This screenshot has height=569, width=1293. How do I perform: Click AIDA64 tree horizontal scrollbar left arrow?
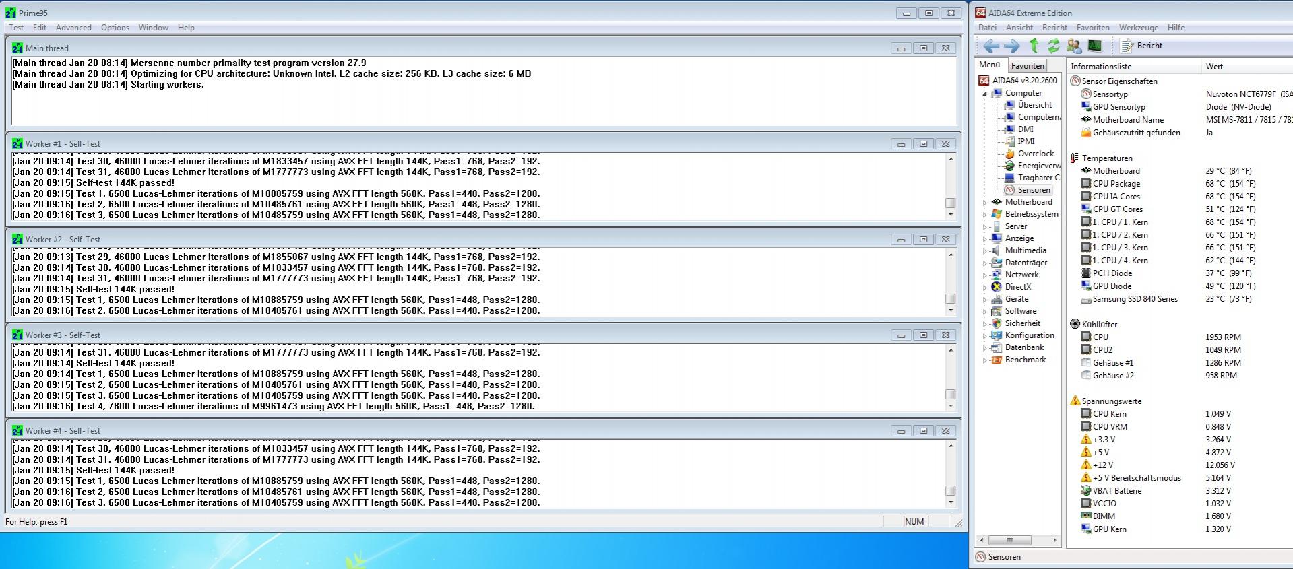click(x=982, y=540)
